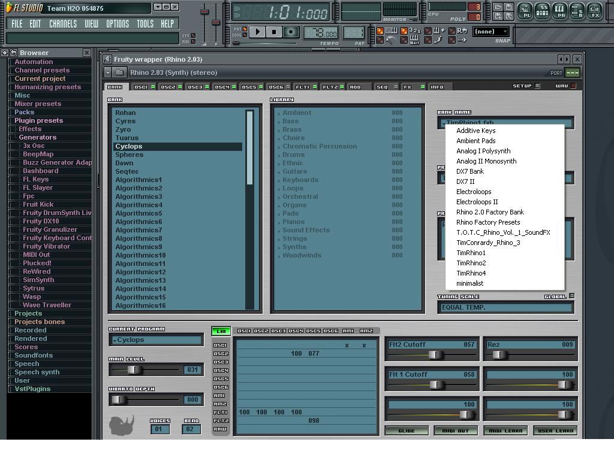Open the Current Program dropdown showing Cyclops
The image size is (614, 460).
(x=156, y=340)
